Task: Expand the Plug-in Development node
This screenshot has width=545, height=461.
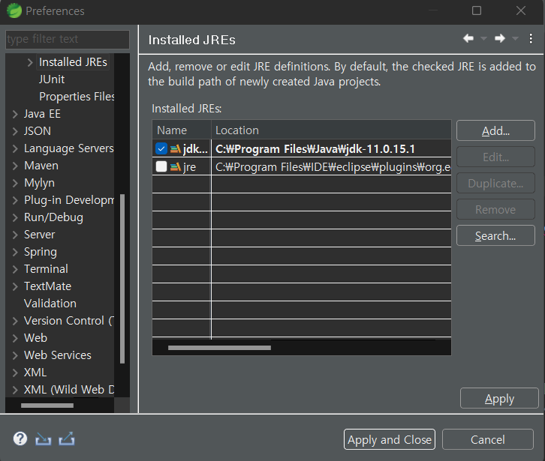Action: coord(15,200)
